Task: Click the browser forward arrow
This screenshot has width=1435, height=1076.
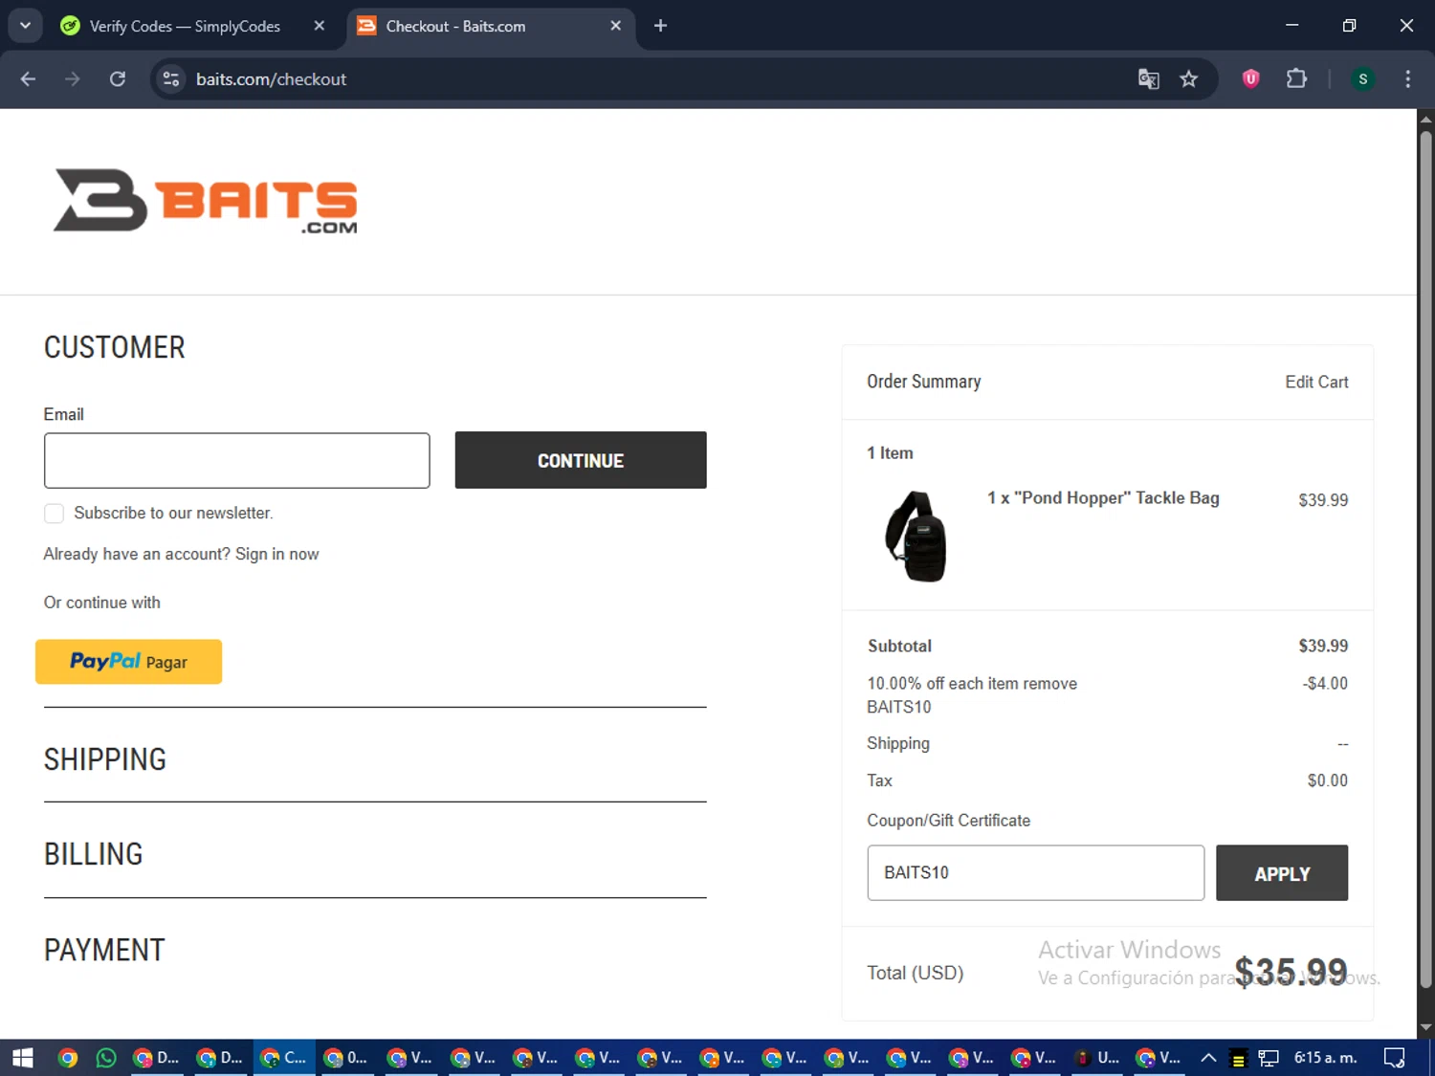Action: tap(73, 79)
